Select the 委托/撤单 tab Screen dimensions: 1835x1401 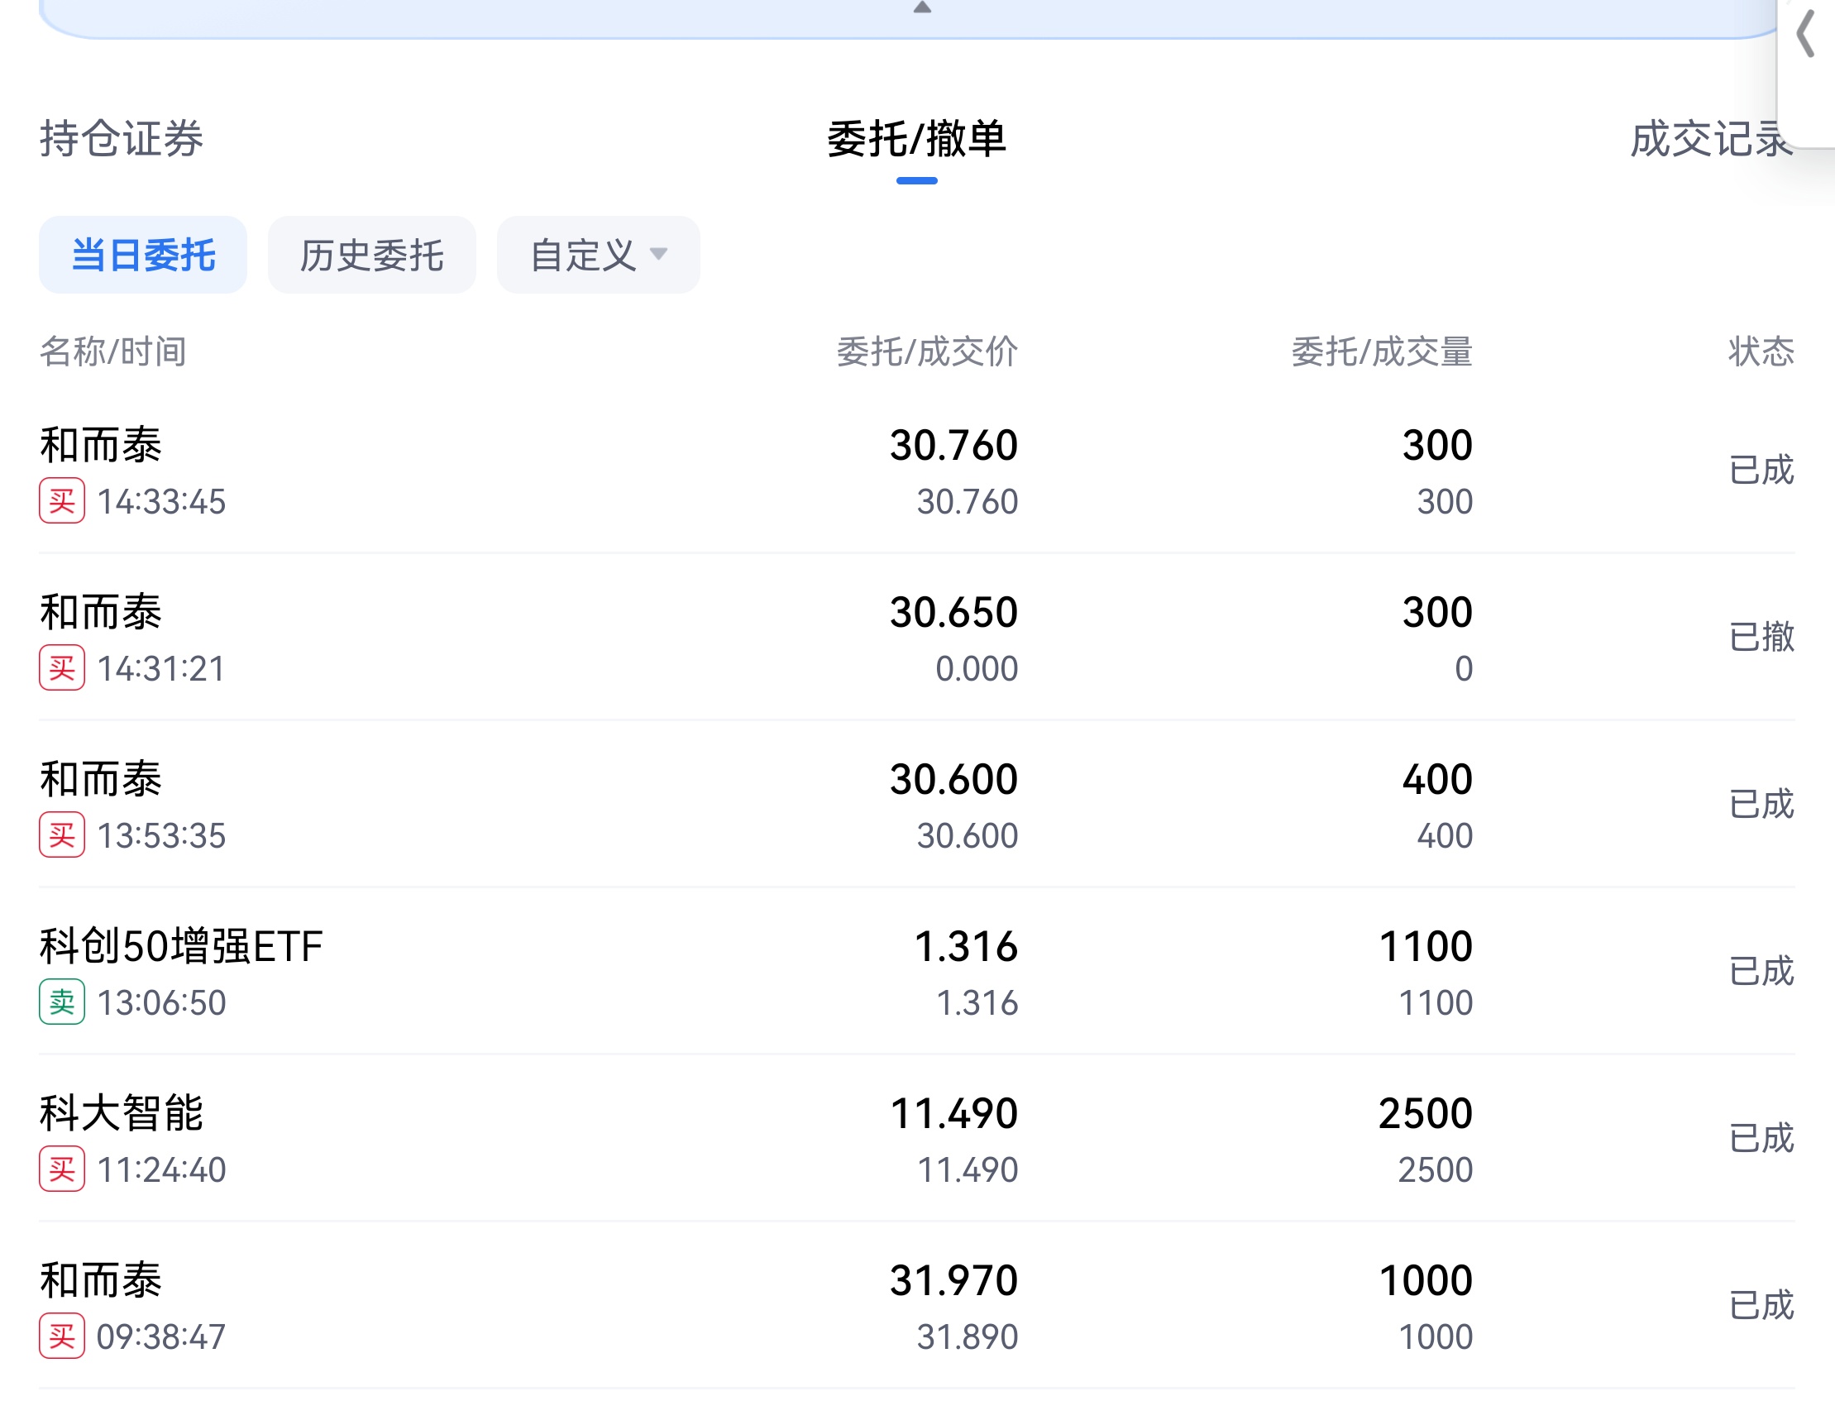pyautogui.click(x=916, y=138)
